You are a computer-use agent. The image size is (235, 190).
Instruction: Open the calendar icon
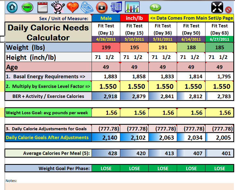pyautogui.click(x=42, y=7)
